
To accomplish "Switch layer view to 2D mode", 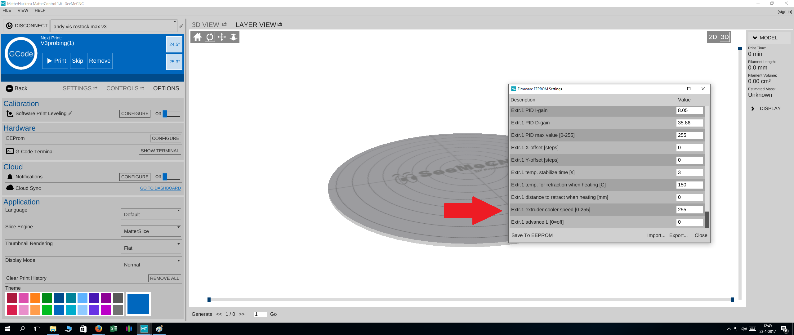I will 713,37.
